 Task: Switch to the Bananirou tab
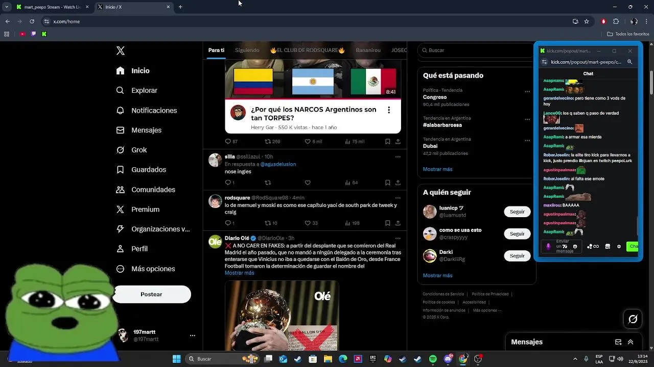click(x=368, y=50)
